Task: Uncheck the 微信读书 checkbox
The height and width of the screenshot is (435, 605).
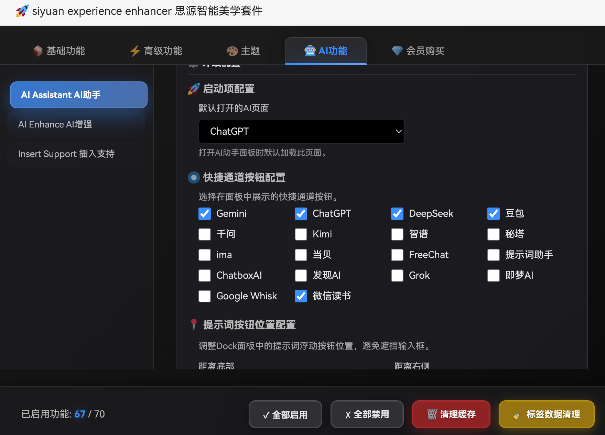Action: point(301,296)
